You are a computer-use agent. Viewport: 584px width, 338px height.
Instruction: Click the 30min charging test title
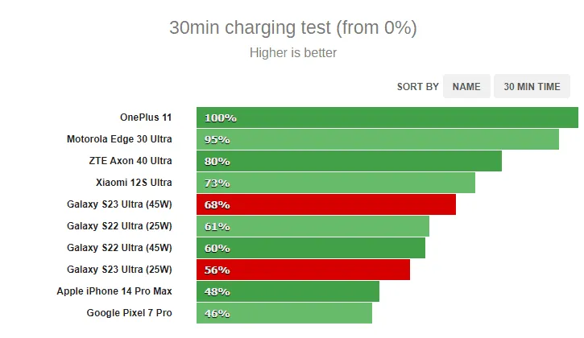point(292,27)
